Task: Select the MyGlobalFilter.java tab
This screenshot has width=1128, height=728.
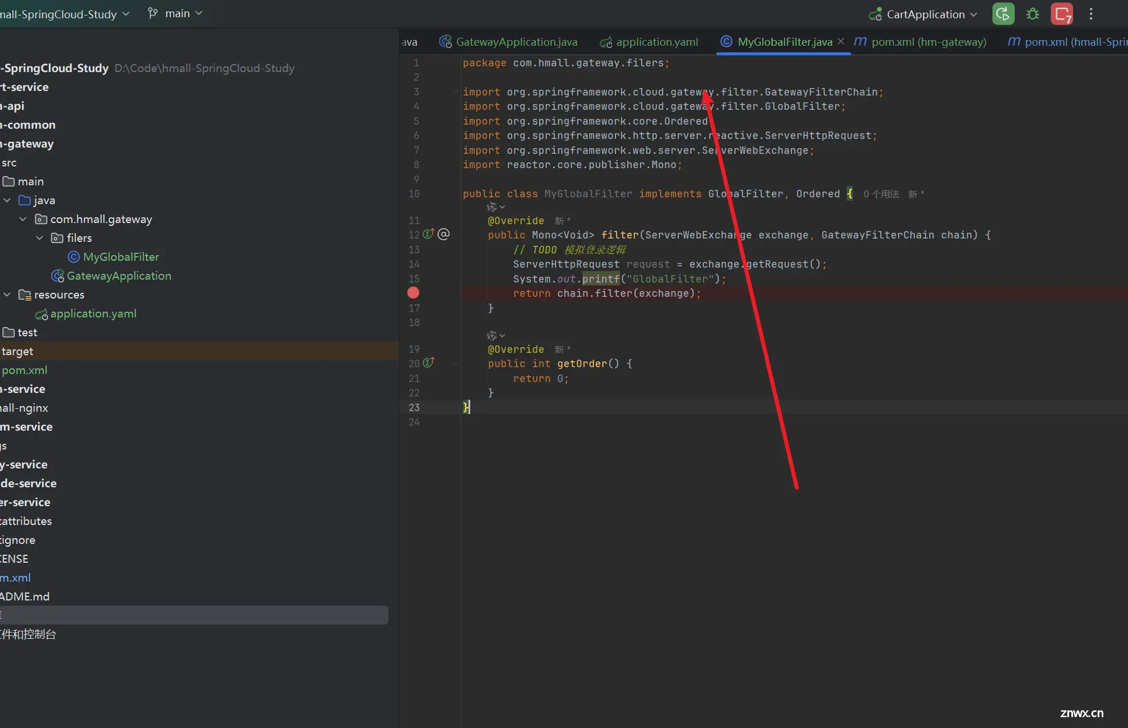Action: click(x=784, y=42)
